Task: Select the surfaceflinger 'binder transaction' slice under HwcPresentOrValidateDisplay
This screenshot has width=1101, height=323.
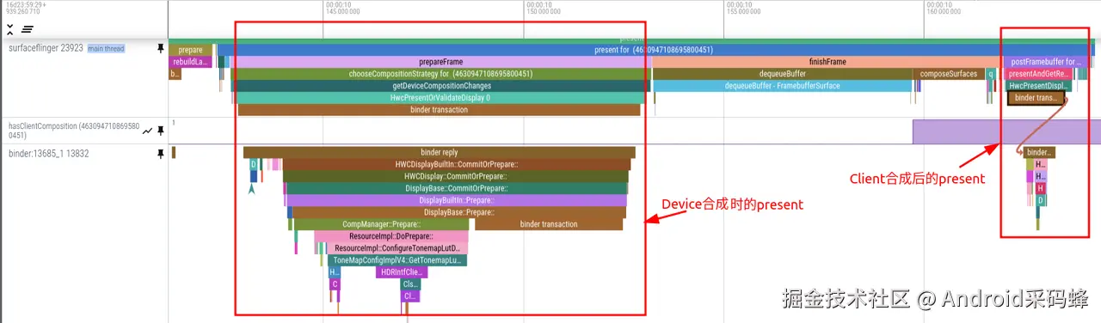Action: [439, 110]
